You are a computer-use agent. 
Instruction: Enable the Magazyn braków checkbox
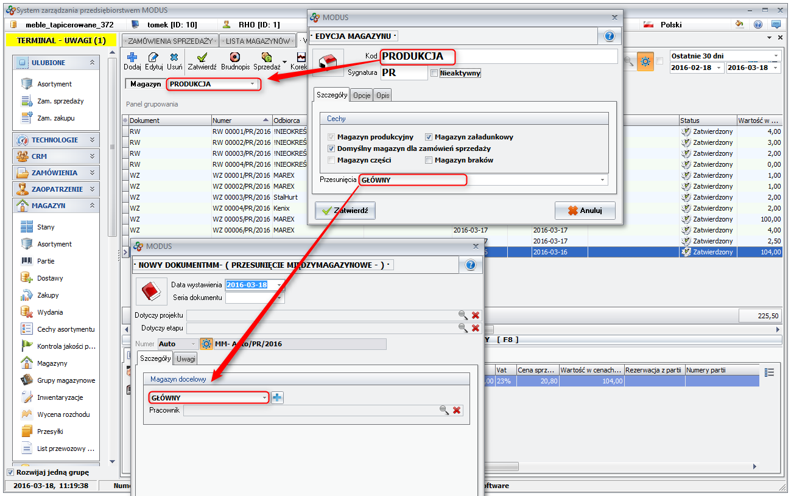pyautogui.click(x=429, y=160)
